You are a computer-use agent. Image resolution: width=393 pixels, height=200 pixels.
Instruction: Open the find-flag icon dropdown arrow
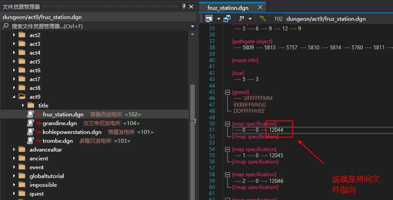pyautogui.click(x=250, y=19)
